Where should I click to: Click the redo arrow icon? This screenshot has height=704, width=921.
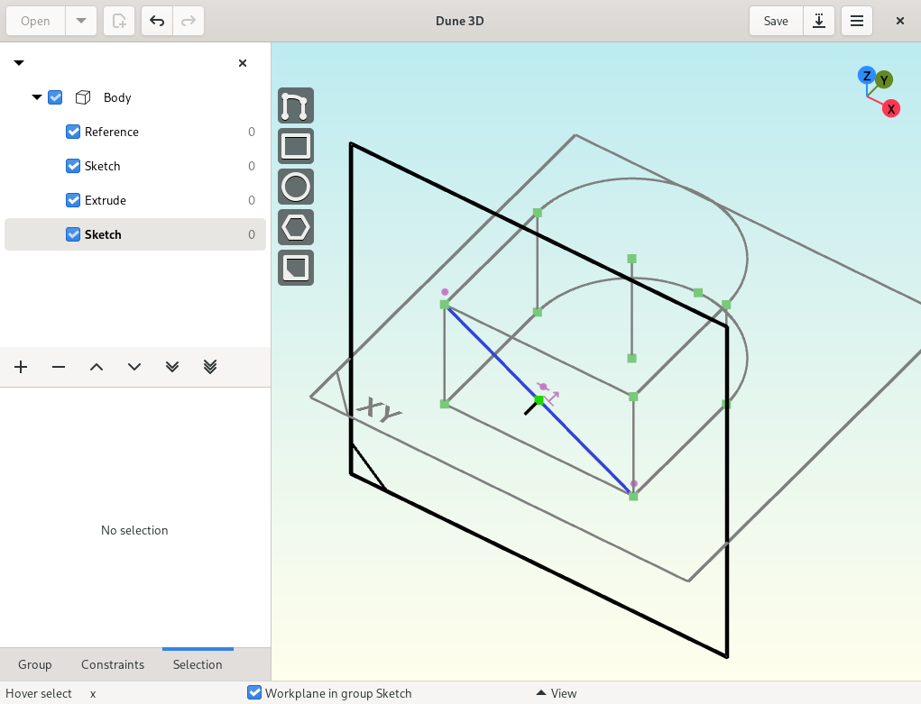tap(188, 21)
